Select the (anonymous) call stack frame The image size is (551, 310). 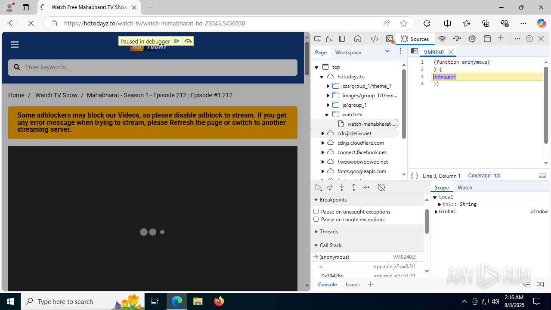pos(367,257)
